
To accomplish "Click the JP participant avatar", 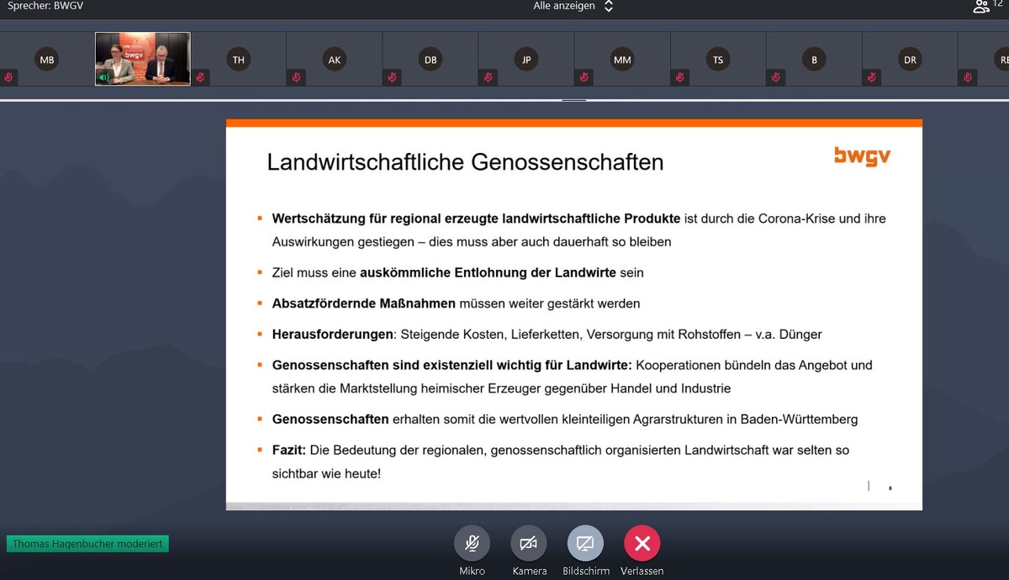I will (526, 60).
